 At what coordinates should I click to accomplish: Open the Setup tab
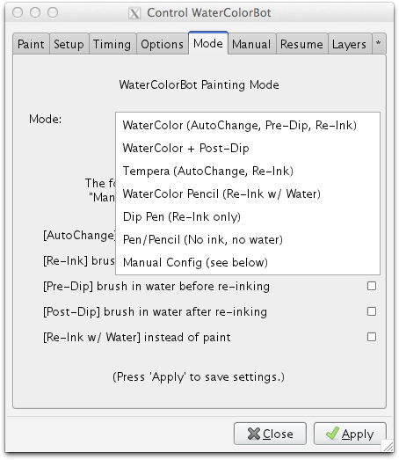coord(69,44)
